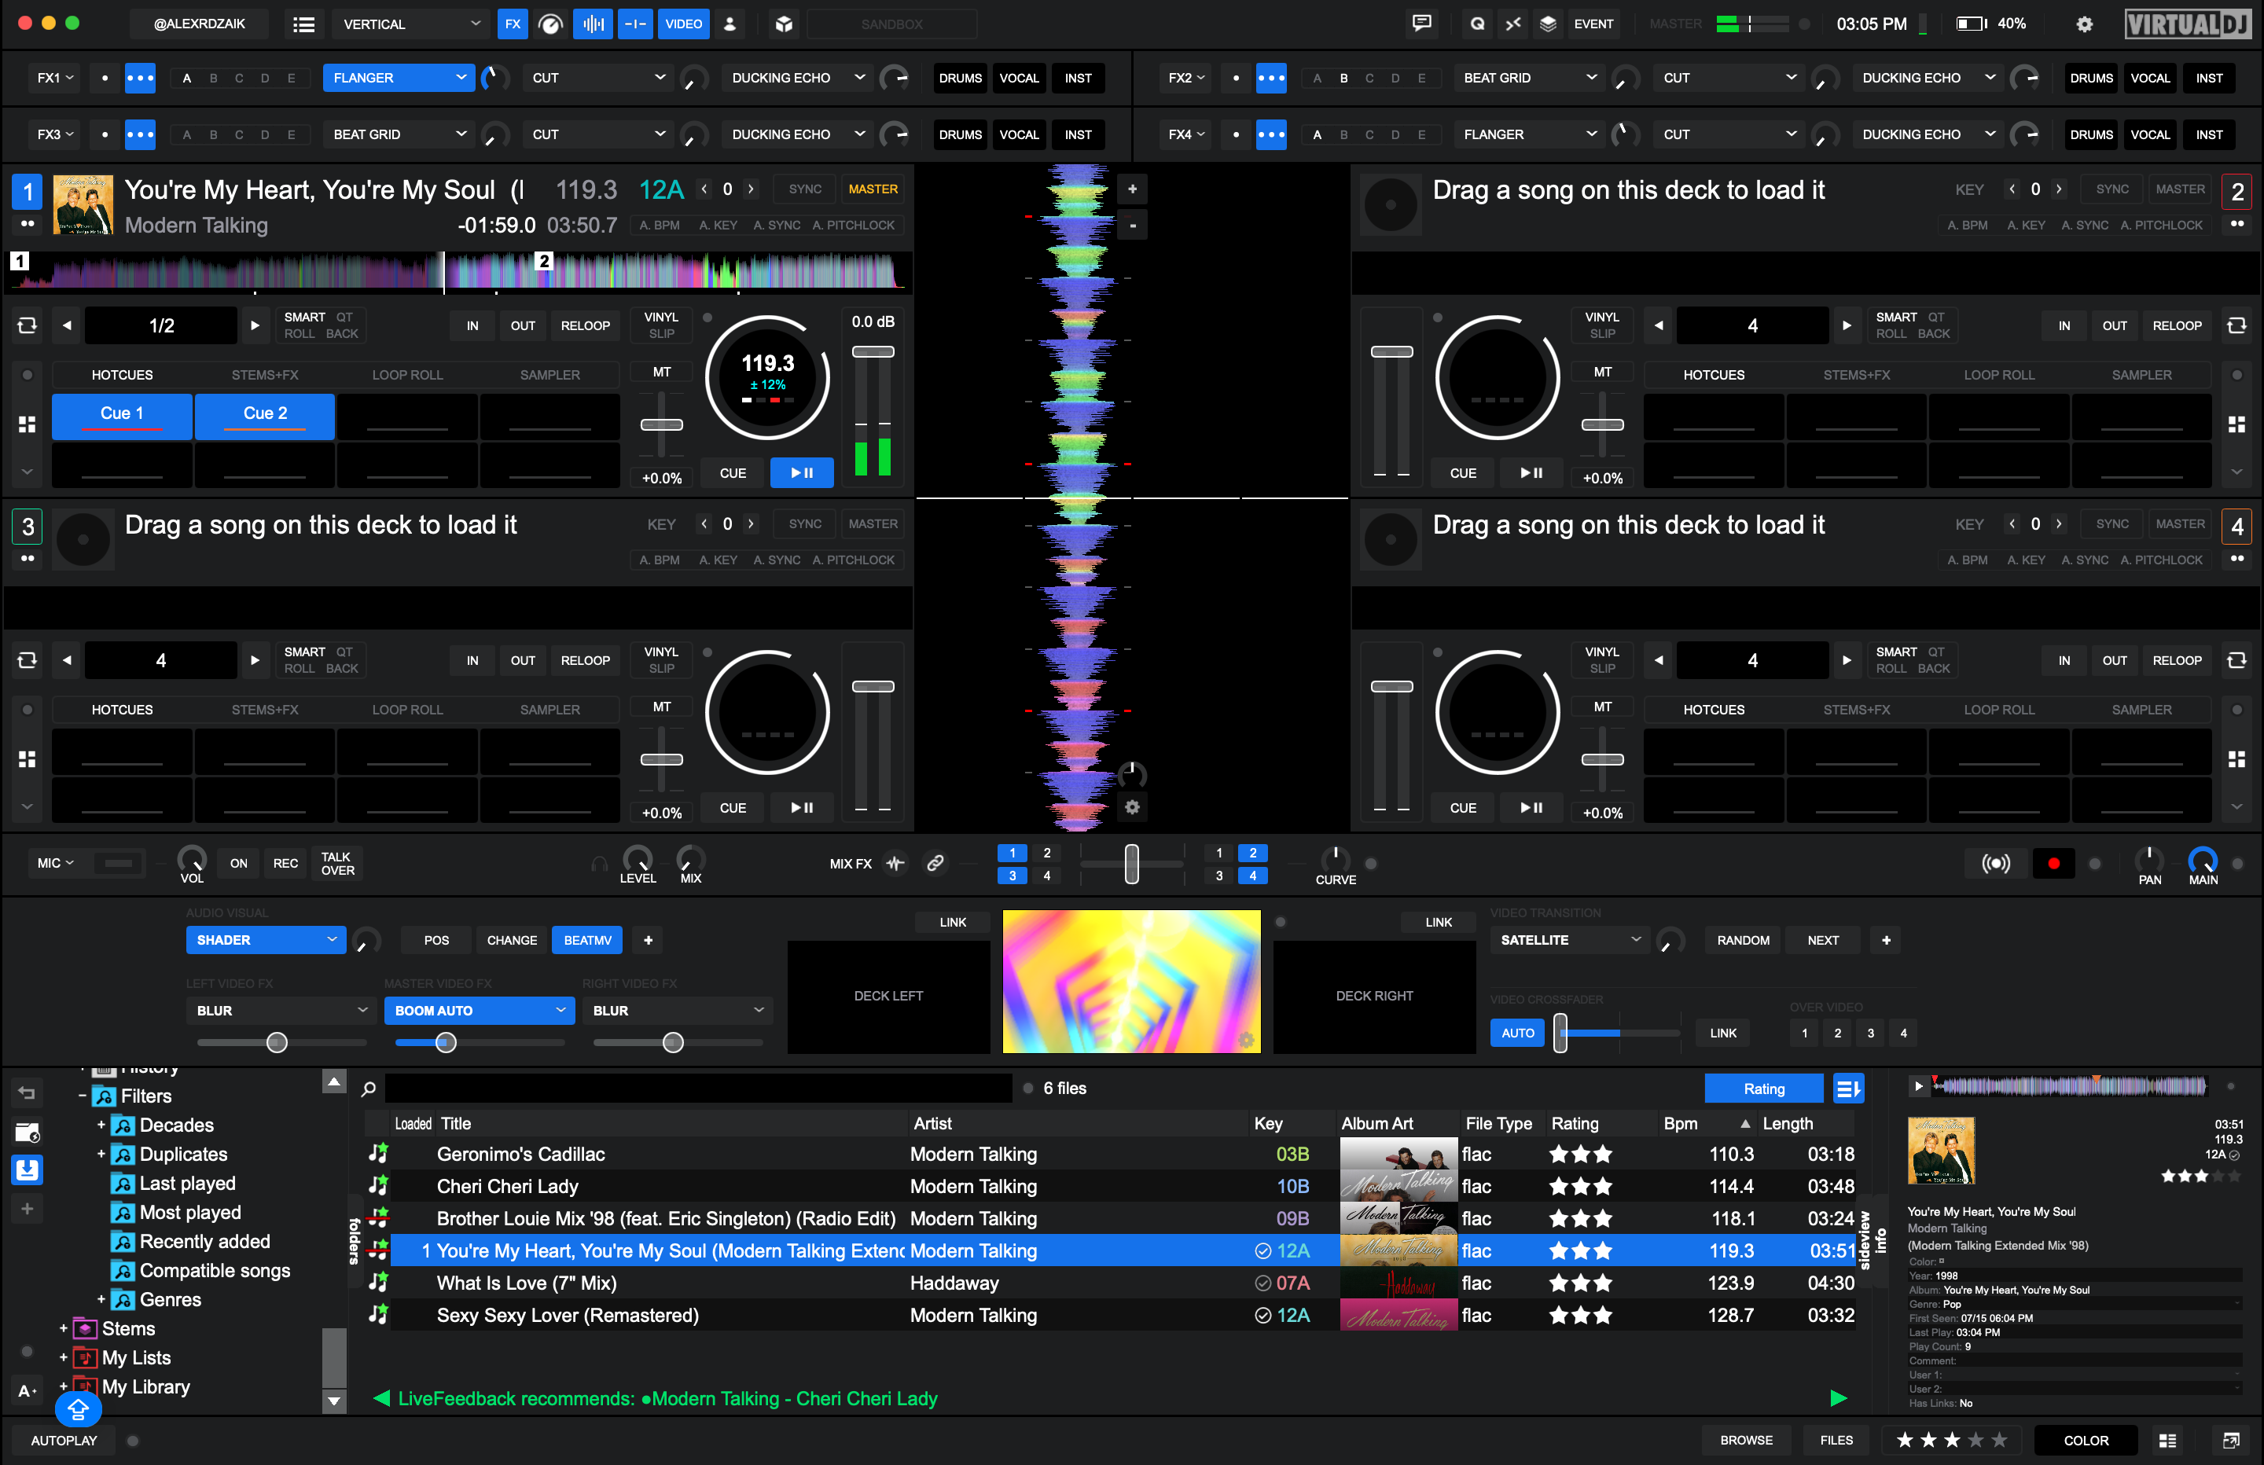Adjust deck 1 pitch fader handle
This screenshot has width=2264, height=1465.
pyautogui.click(x=661, y=424)
